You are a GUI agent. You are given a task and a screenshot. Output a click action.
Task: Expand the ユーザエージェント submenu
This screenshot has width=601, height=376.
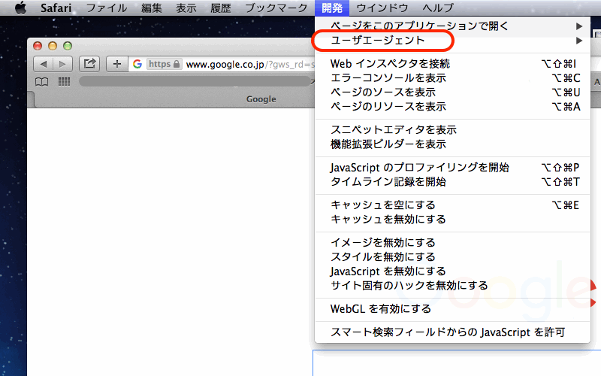pos(379,40)
